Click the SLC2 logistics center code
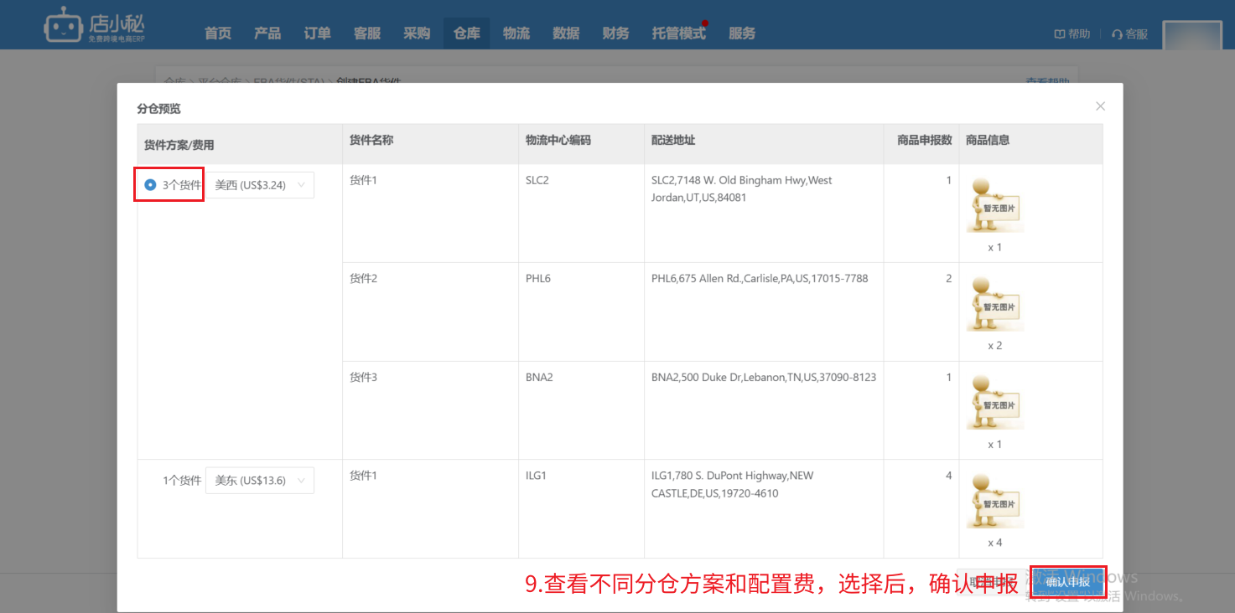This screenshot has height=613, width=1235. 537,180
